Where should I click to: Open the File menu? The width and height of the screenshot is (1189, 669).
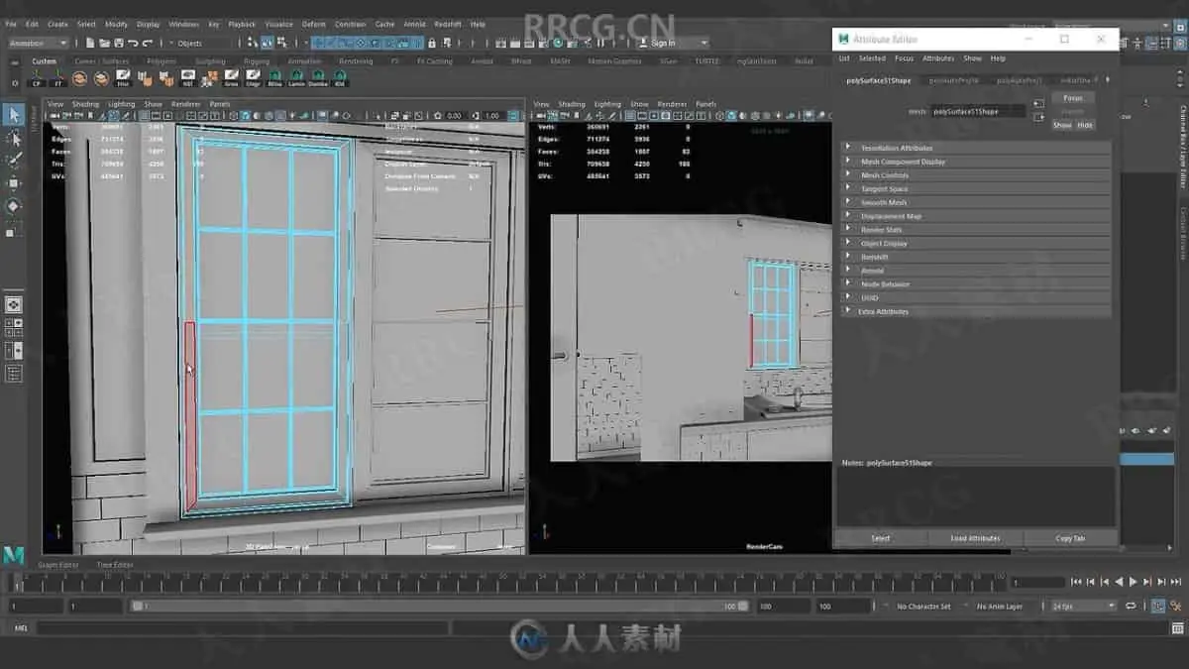coord(11,24)
